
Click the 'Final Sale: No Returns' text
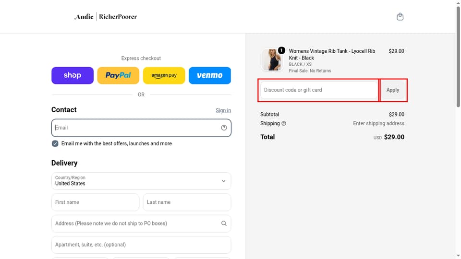310,71
